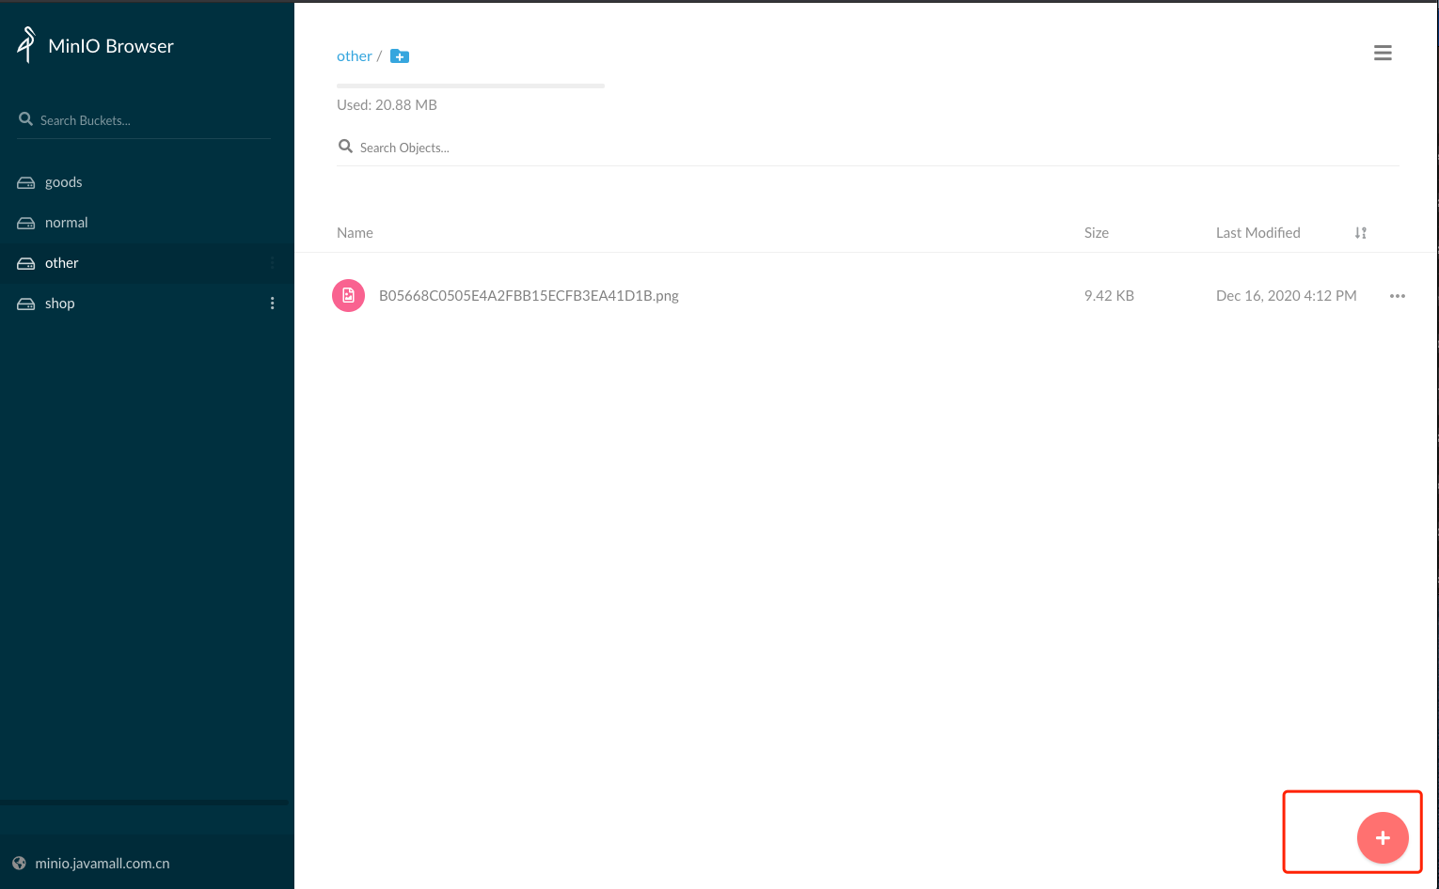
Task: Select the pink image file icon checkbox
Action: (x=349, y=295)
